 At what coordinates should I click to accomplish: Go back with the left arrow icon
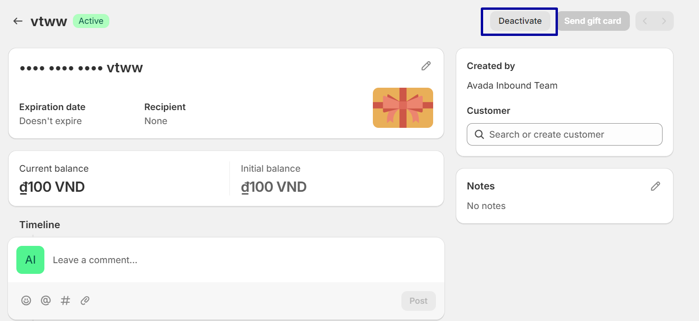[18, 21]
